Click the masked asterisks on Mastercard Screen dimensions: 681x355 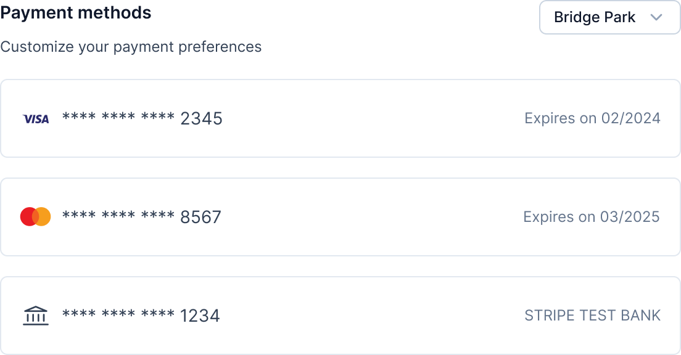pyautogui.click(x=118, y=216)
